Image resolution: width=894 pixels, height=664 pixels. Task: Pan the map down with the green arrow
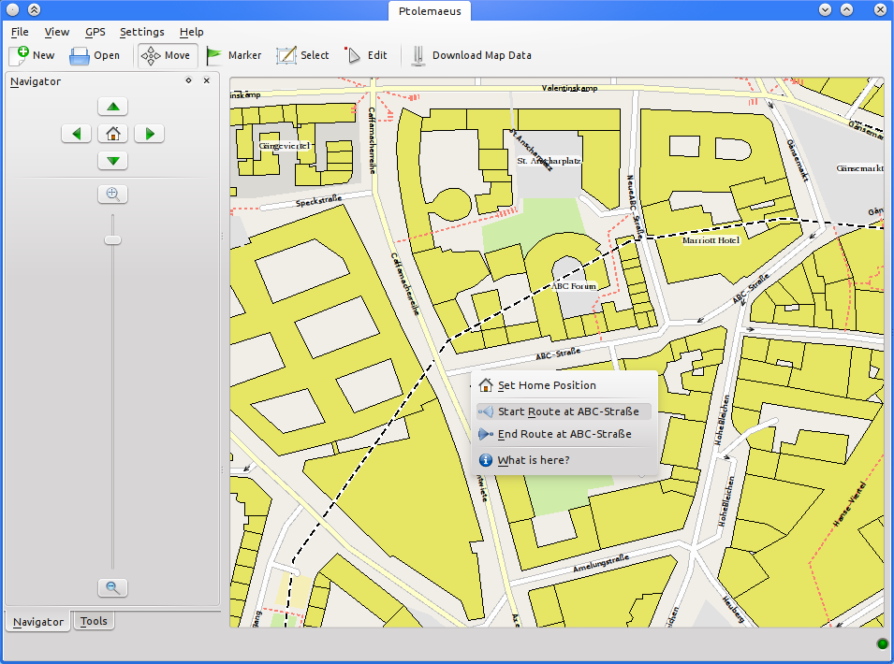(112, 161)
